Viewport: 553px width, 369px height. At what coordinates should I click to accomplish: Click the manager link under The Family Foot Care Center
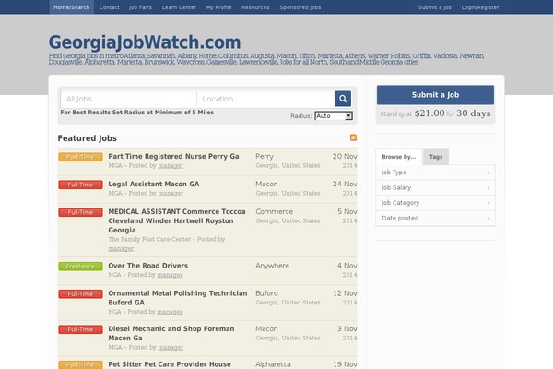point(121,248)
